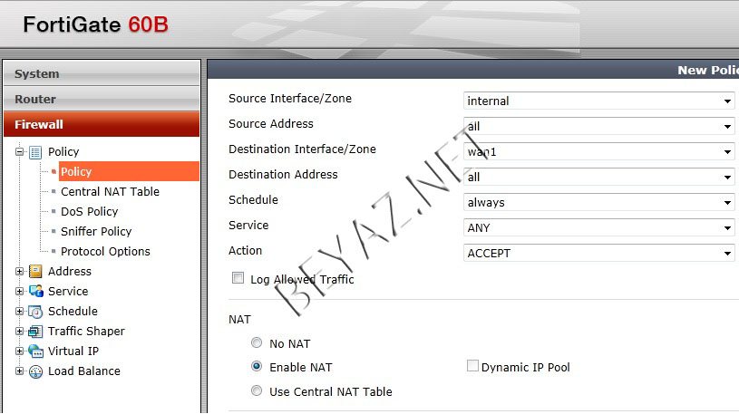739x414 pixels.
Task: Expand the Schedule tree node
Action: coord(19,311)
